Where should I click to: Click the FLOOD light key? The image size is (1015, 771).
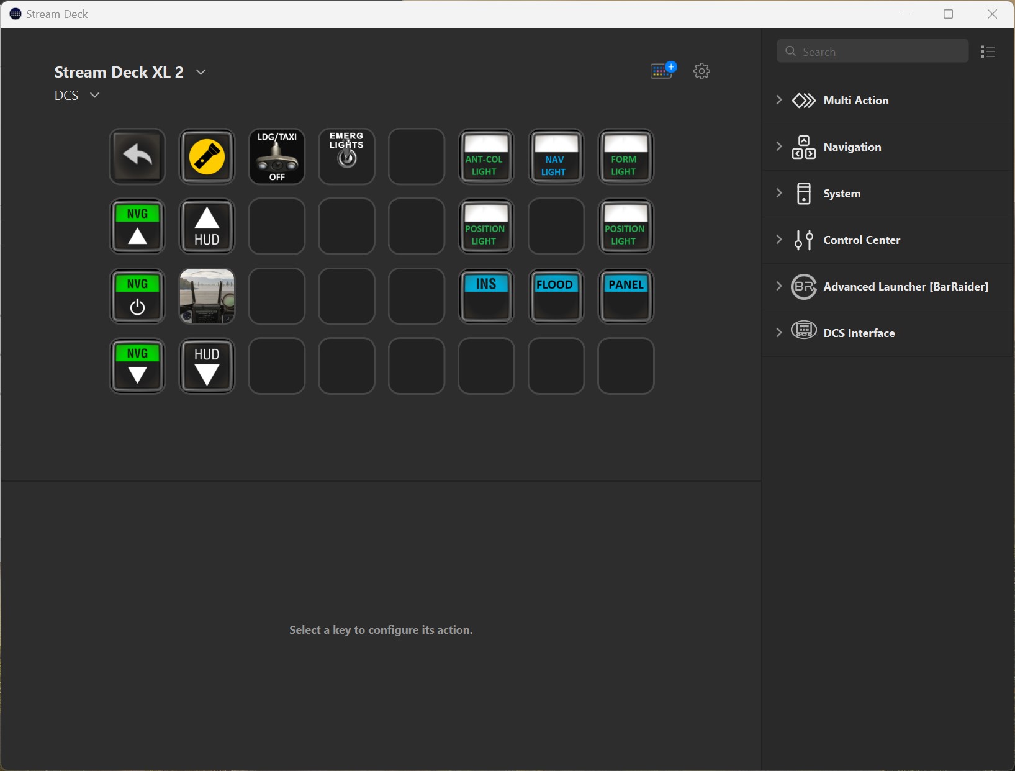[556, 296]
